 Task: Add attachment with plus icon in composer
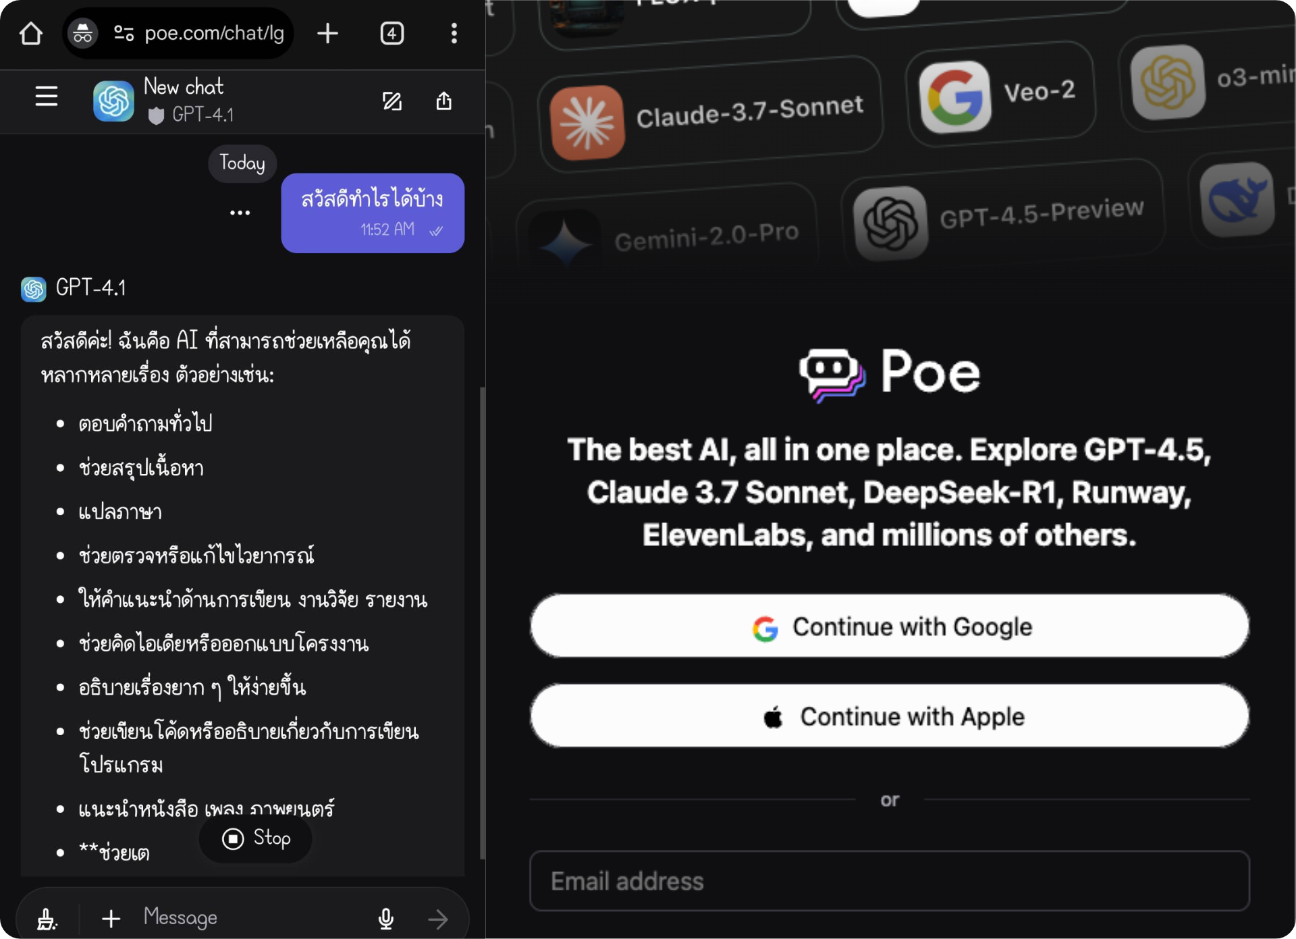[111, 919]
